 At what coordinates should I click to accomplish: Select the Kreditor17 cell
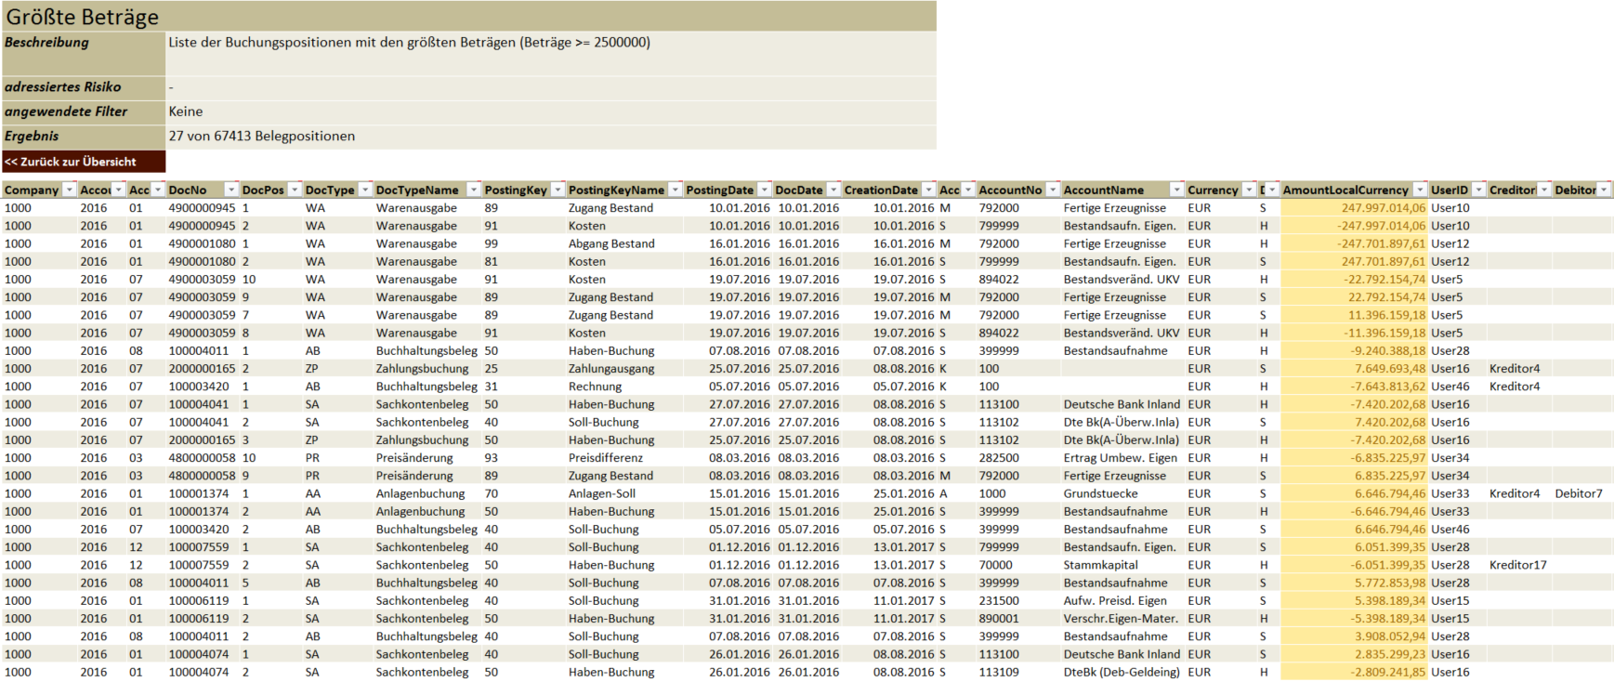tap(1517, 565)
